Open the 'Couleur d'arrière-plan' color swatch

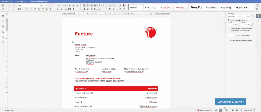[231, 35]
